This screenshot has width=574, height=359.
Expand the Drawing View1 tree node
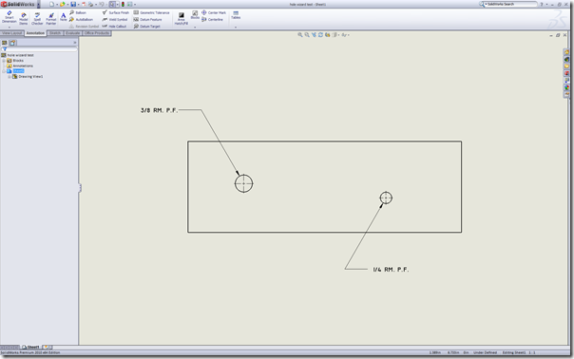click(x=10, y=77)
